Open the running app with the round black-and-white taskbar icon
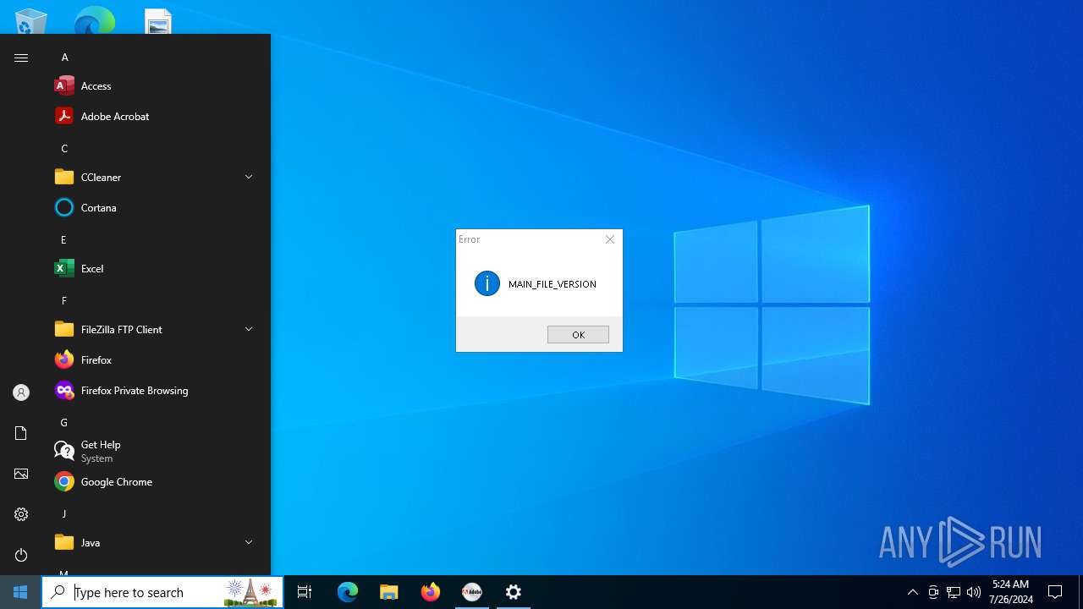Viewport: 1083px width, 609px height. click(472, 592)
